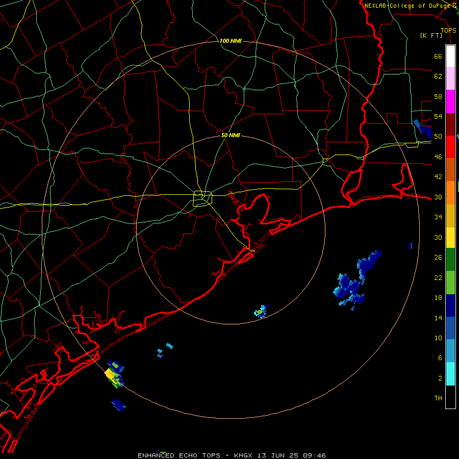Click the light green legend swatch
This screenshot has width=459, height=459.
[450, 283]
